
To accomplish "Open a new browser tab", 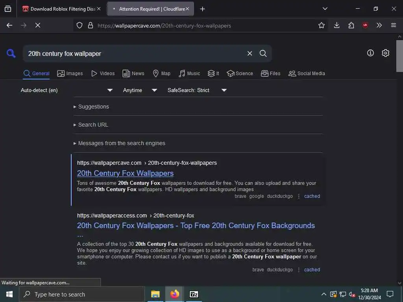I will point(203,9).
